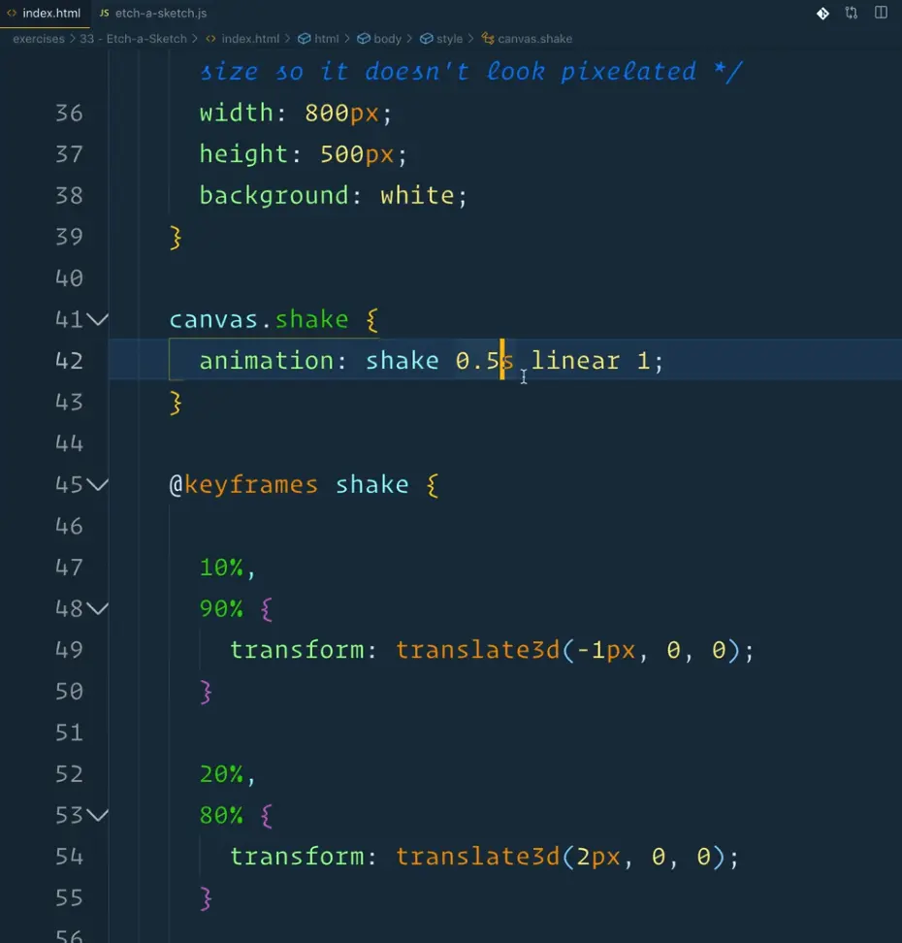Viewport: 902px width, 943px height.
Task: Collapse the canvas.shake rule at line 41
Action: pyautogui.click(x=98, y=319)
